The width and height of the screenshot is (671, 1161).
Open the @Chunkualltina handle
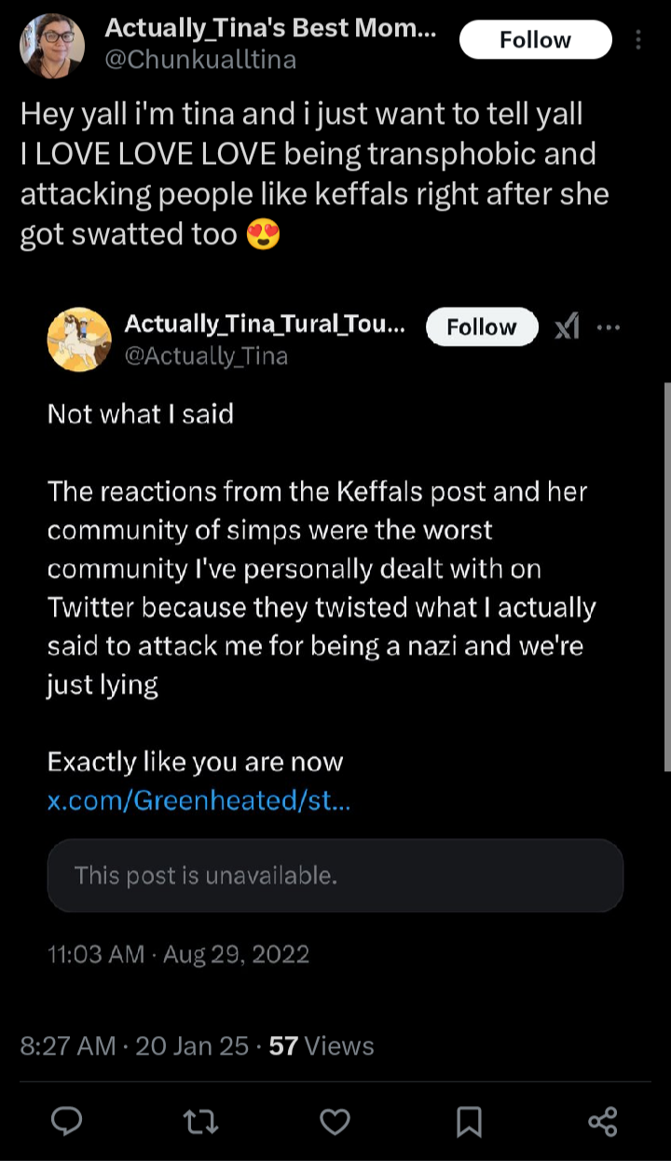click(200, 60)
